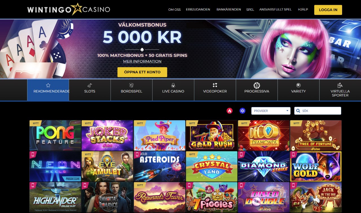The width and height of the screenshot is (361, 213).
Task: Click the snowflake cold games filter icon
Action: click(243, 111)
